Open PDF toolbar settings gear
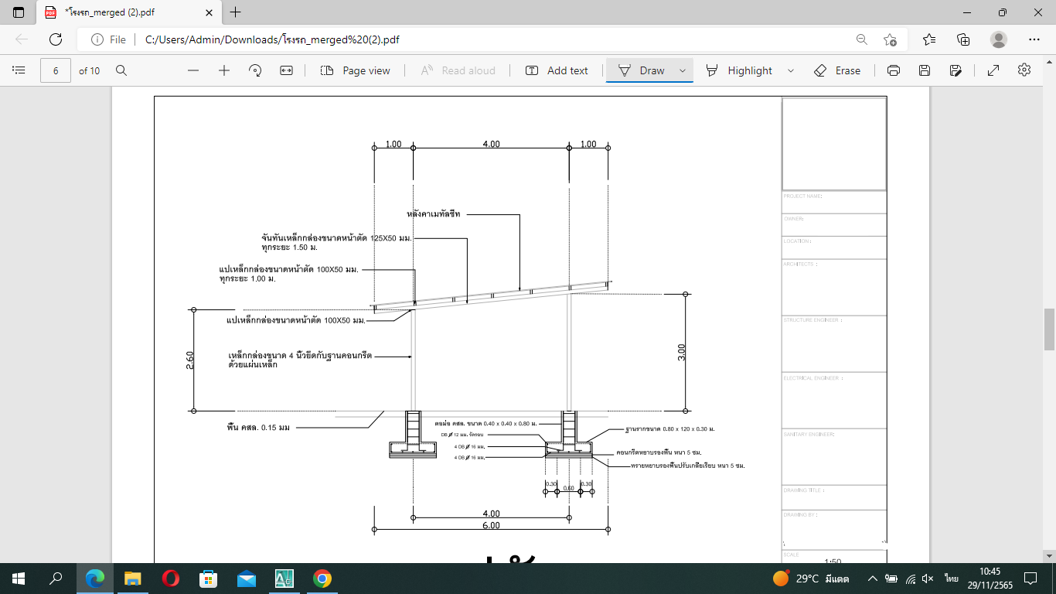 [x=1024, y=70]
